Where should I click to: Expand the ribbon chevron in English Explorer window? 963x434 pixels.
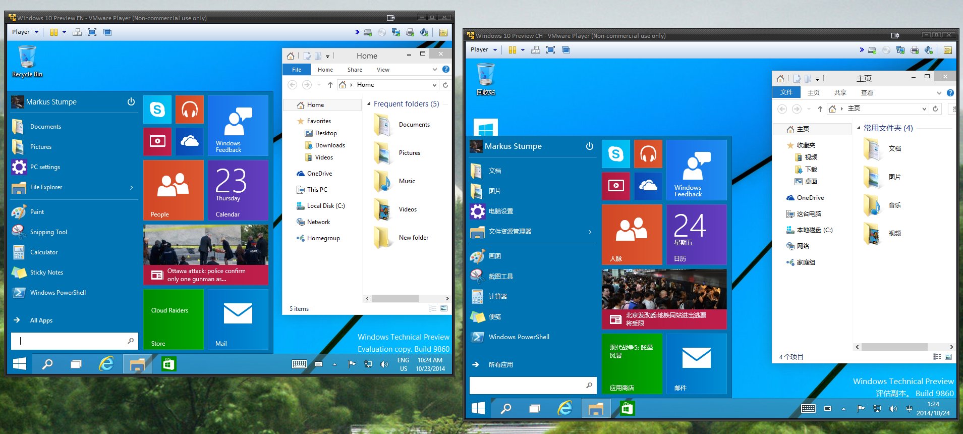(x=435, y=70)
